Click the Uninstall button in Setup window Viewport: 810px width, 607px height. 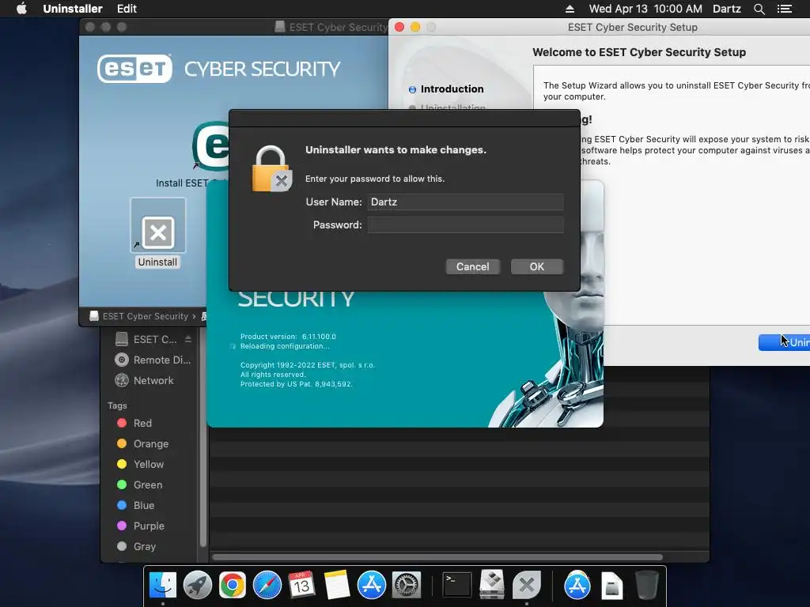pyautogui.click(x=784, y=342)
